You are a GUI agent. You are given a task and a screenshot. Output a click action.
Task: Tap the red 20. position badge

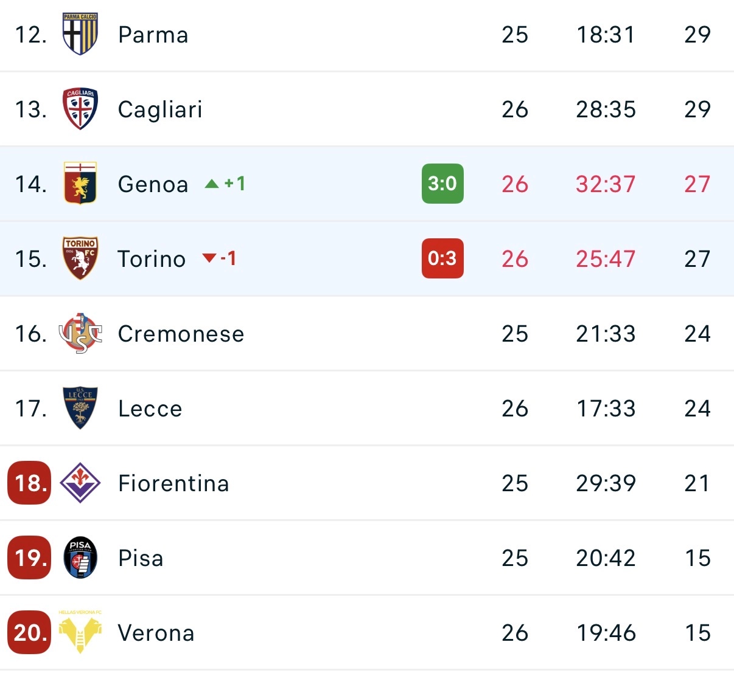click(x=29, y=632)
